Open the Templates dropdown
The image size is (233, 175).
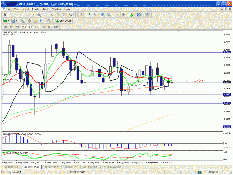coord(147,15)
